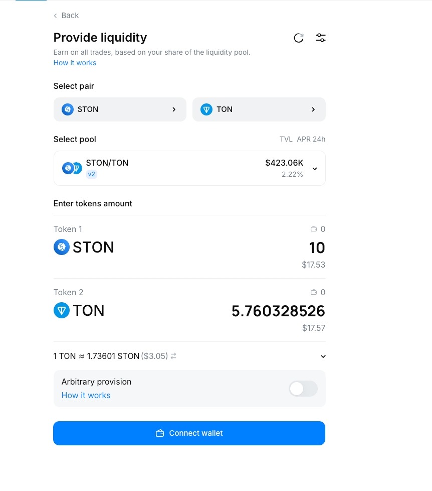
Task: Open the liquidity settings sliders icon
Action: [321, 38]
